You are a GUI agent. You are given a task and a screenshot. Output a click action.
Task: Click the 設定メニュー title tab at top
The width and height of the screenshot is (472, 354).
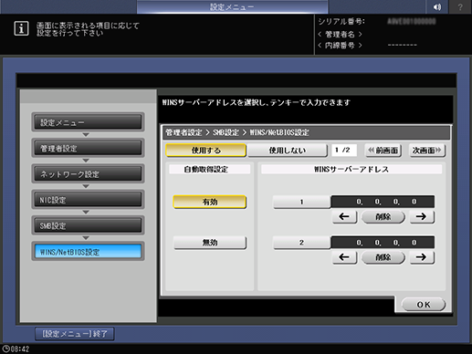pyautogui.click(x=232, y=6)
